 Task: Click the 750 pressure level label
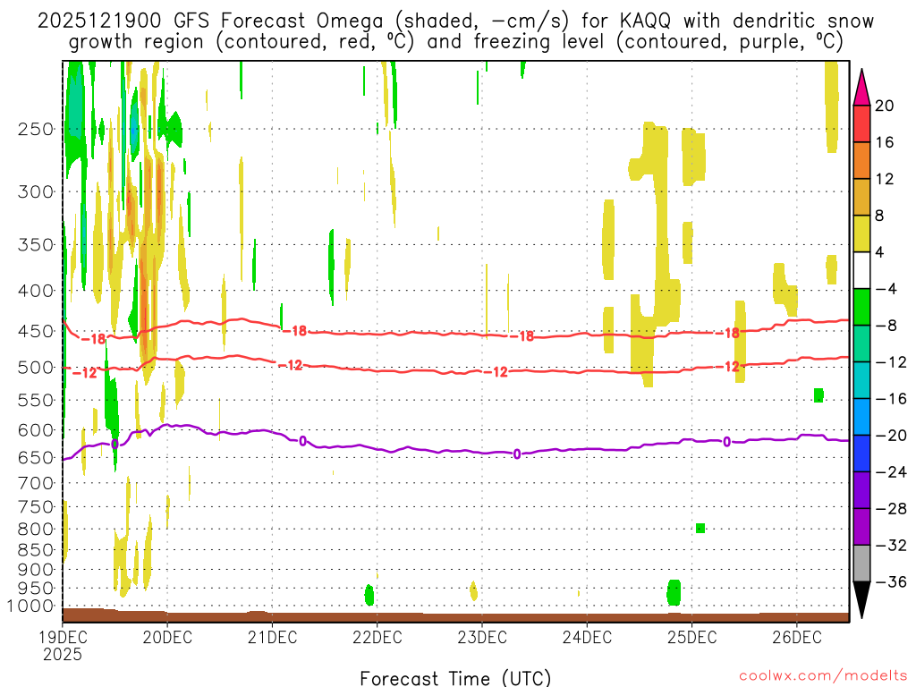point(36,506)
